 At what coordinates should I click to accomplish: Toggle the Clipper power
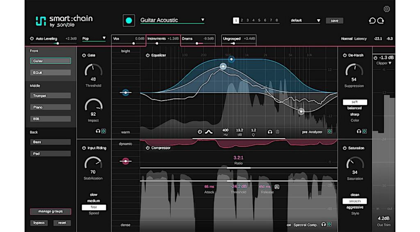coord(376,57)
